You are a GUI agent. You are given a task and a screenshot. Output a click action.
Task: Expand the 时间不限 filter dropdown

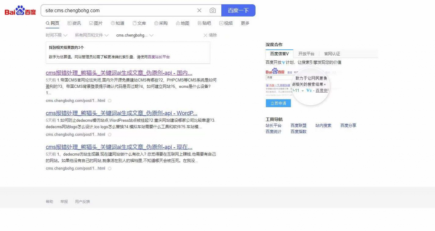click(x=56, y=35)
